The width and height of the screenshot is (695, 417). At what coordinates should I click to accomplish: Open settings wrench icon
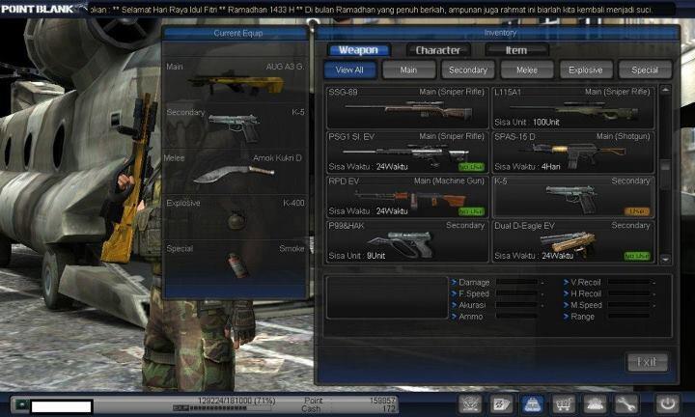625,404
